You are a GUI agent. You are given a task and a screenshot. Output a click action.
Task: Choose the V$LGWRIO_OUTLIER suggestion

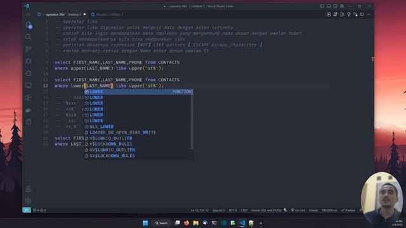tap(138, 138)
